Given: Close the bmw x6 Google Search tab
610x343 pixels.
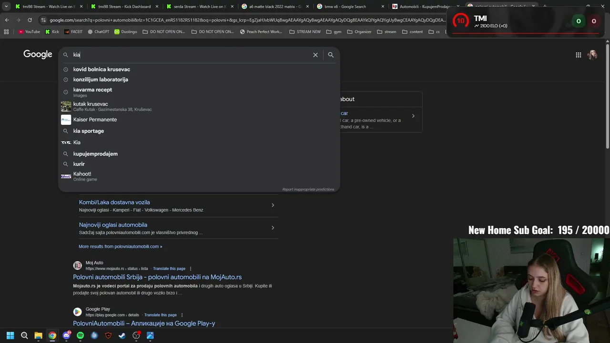Looking at the screenshot, I should [383, 7].
